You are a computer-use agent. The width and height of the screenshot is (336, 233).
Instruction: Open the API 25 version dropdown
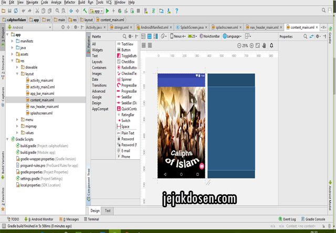193,36
